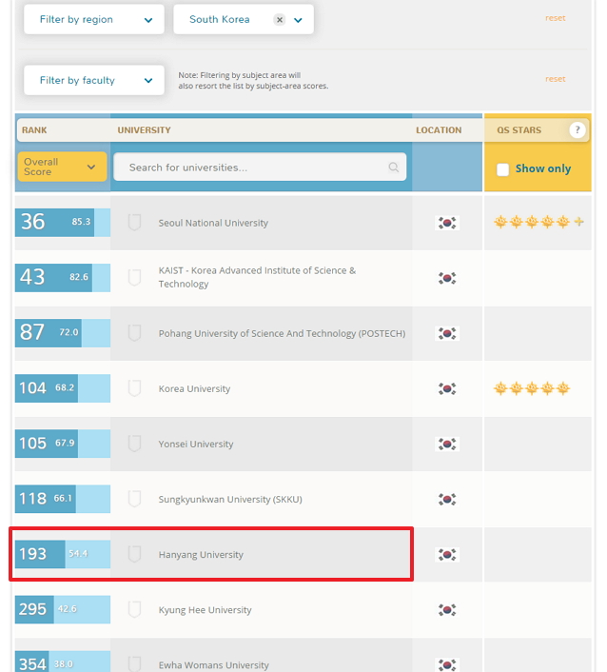607x672 pixels.
Task: Open Kyung Hee University link
Action: click(205, 610)
